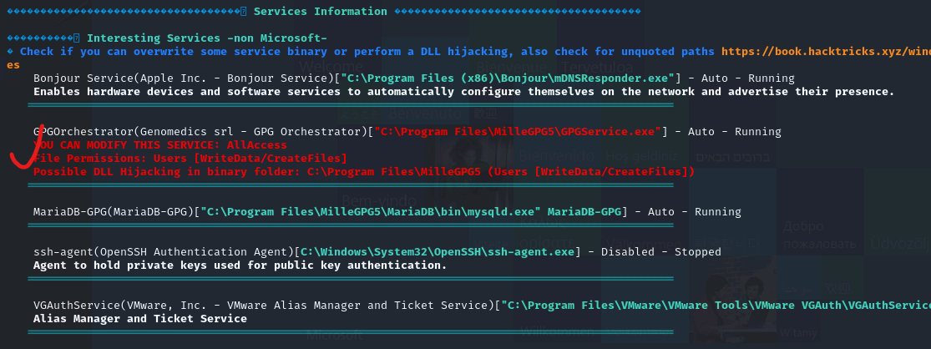Click the 'Possible DLL Hijacking in binary folder' line
Screen dimensions: 931x349
coord(364,171)
